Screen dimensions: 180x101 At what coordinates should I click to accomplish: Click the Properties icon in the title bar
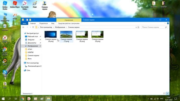(x=27, y=20)
